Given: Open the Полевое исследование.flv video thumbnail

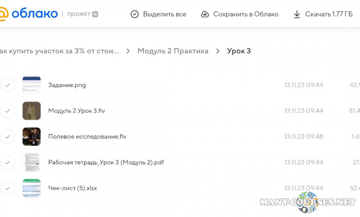Looking at the screenshot, I should pyautogui.click(x=31, y=137).
